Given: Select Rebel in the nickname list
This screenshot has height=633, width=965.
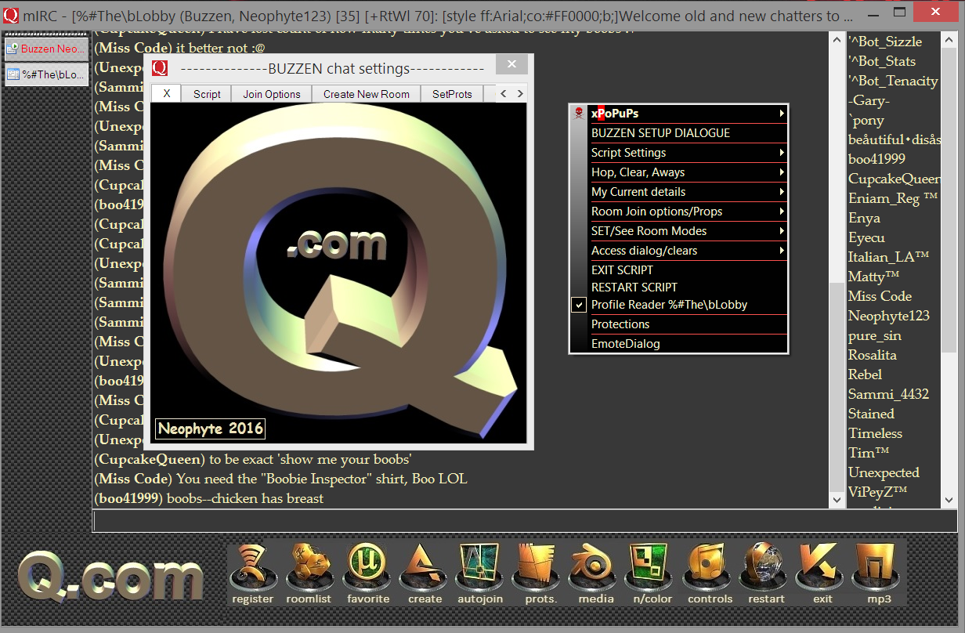Looking at the screenshot, I should coord(865,374).
